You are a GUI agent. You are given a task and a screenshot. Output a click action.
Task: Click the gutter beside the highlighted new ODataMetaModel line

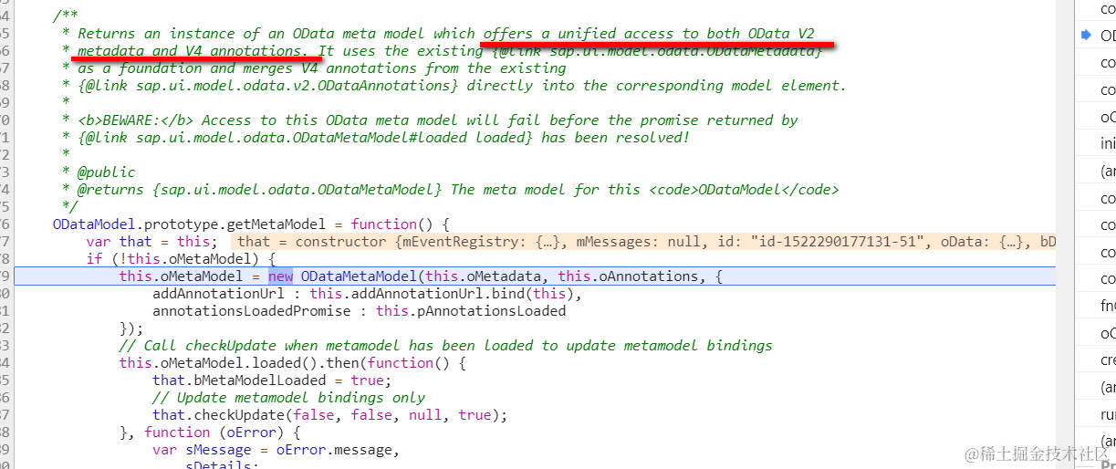coord(5,276)
